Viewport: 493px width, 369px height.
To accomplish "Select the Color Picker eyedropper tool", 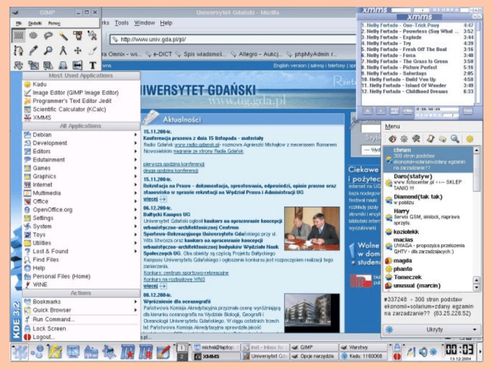I will coord(33,50).
